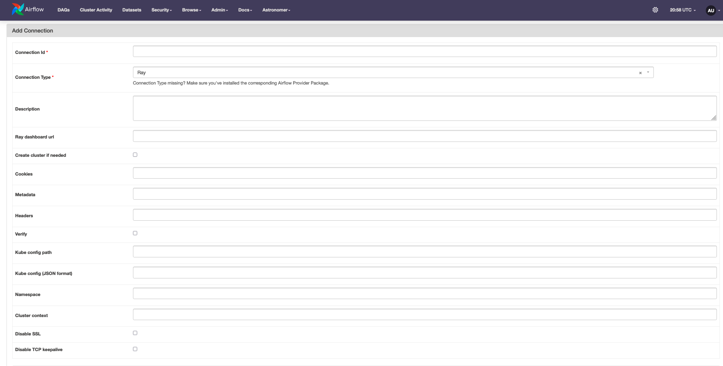Click into the Cluster context field
This screenshot has height=366, width=723.
(x=425, y=314)
